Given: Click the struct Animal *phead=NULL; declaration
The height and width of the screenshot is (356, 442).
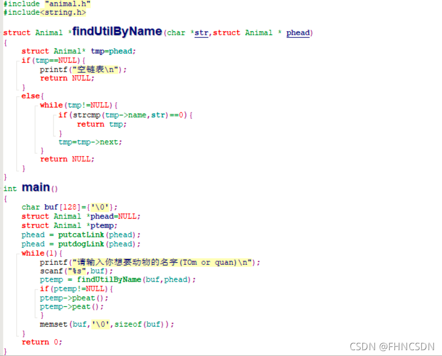Looking at the screenshot, I should pyautogui.click(x=81, y=216).
